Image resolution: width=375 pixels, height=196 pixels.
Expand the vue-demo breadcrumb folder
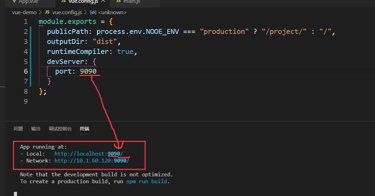(24, 12)
